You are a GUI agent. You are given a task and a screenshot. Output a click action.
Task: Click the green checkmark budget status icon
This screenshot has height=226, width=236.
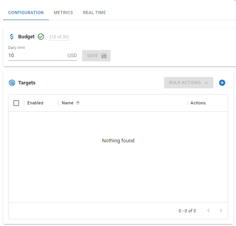click(x=41, y=37)
